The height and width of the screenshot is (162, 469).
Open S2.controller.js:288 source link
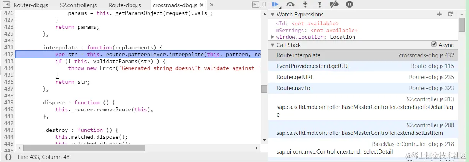430,125
